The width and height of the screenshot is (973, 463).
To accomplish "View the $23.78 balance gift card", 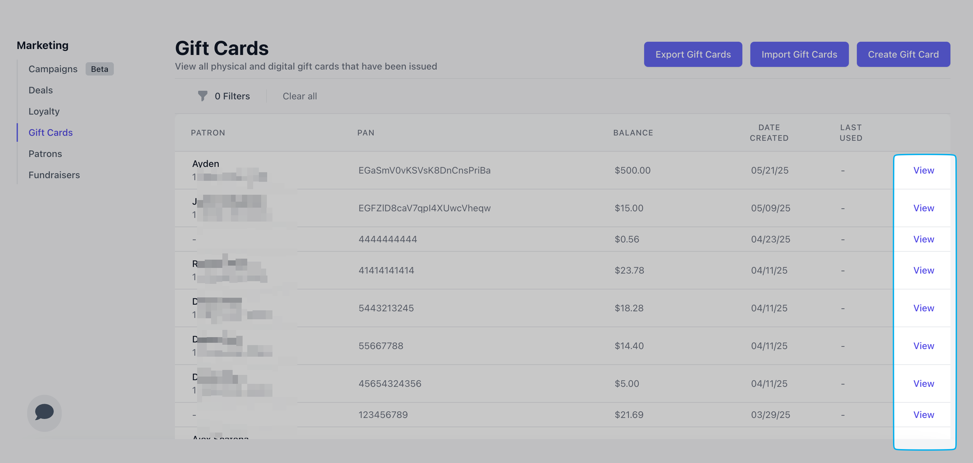I will pyautogui.click(x=923, y=270).
